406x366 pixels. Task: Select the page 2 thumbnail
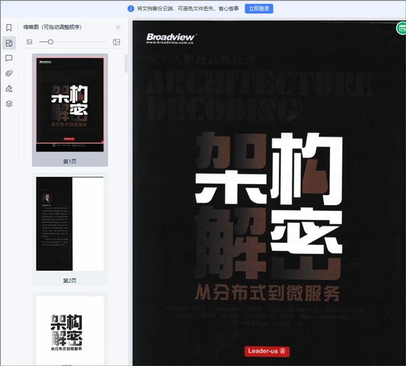click(x=70, y=224)
